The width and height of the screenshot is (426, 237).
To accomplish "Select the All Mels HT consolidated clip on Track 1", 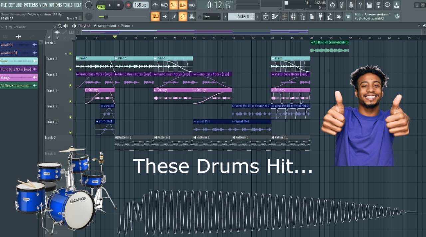I will point(329,48).
